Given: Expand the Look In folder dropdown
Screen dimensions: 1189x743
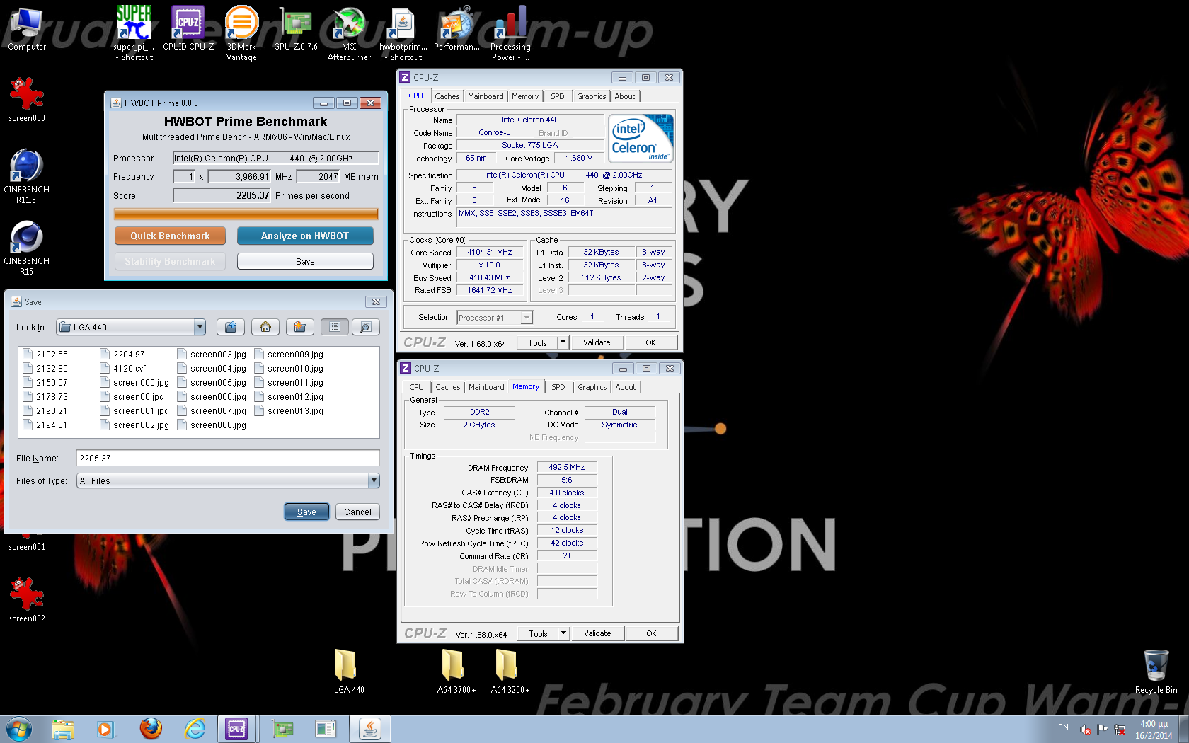Looking at the screenshot, I should click(200, 327).
